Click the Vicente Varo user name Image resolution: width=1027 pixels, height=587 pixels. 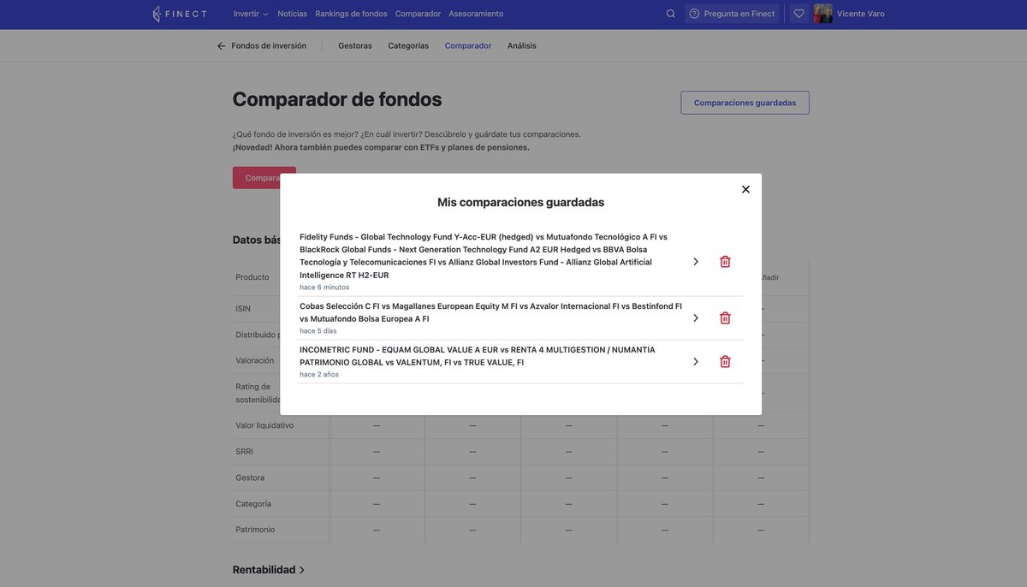861,14
